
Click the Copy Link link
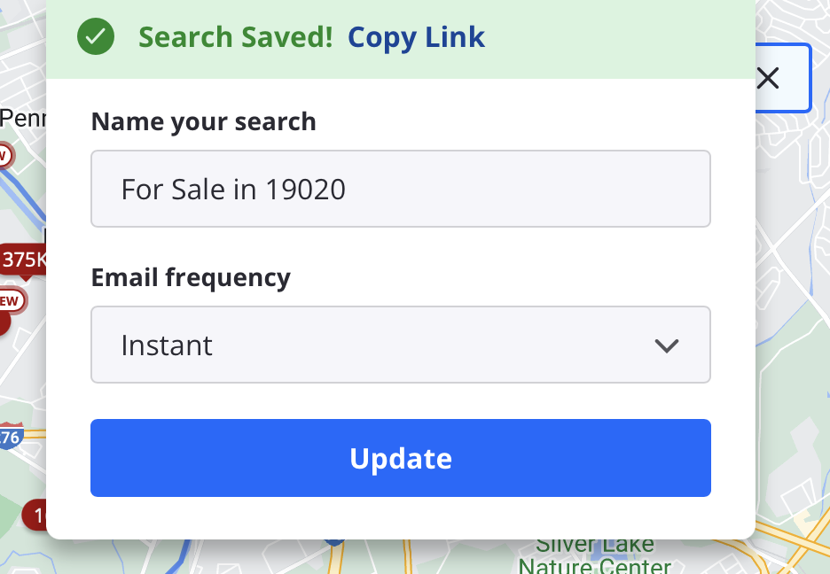pos(416,37)
